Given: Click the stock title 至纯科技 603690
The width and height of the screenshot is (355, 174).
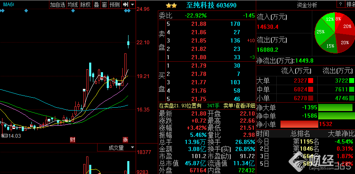Looking at the screenshot, I should pyautogui.click(x=211, y=5).
